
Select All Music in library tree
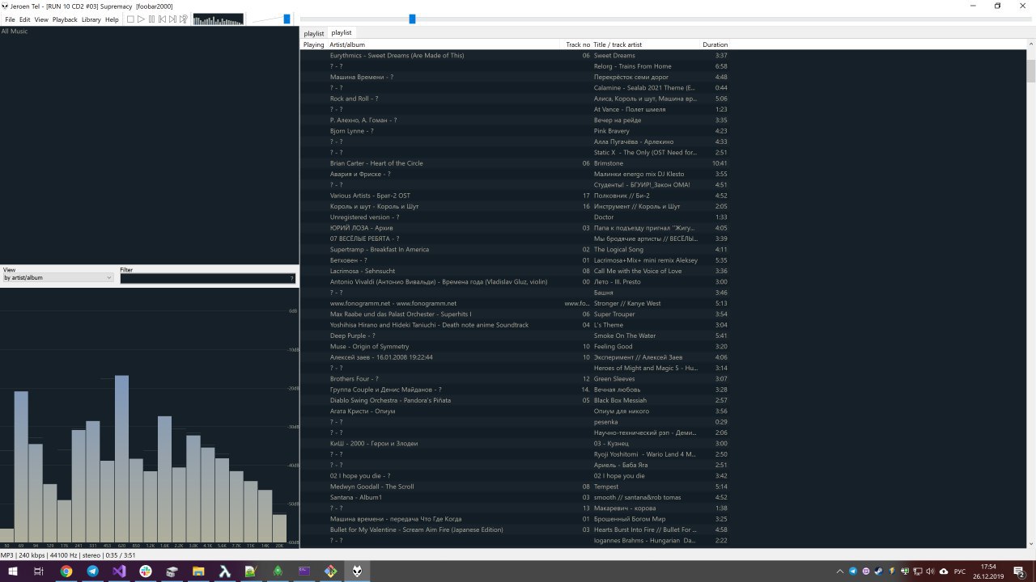coord(15,32)
